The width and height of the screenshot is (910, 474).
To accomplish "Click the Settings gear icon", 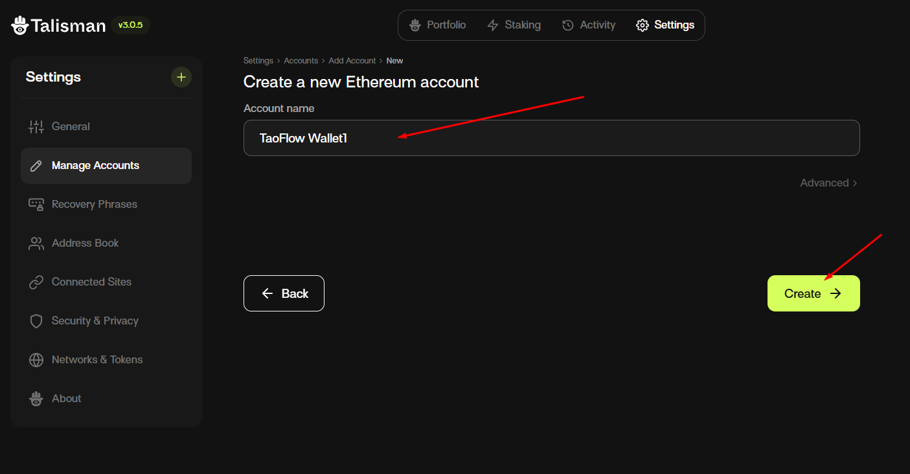I will [x=643, y=25].
